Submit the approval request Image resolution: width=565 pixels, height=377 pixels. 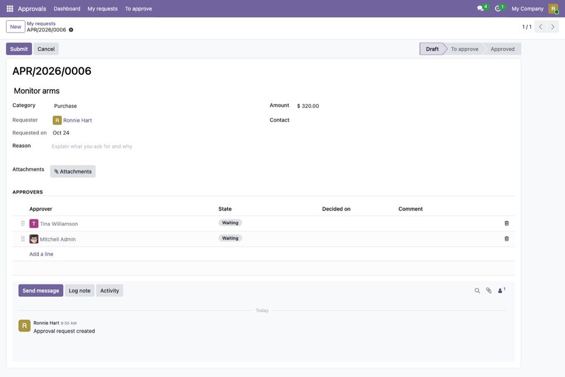(x=19, y=49)
